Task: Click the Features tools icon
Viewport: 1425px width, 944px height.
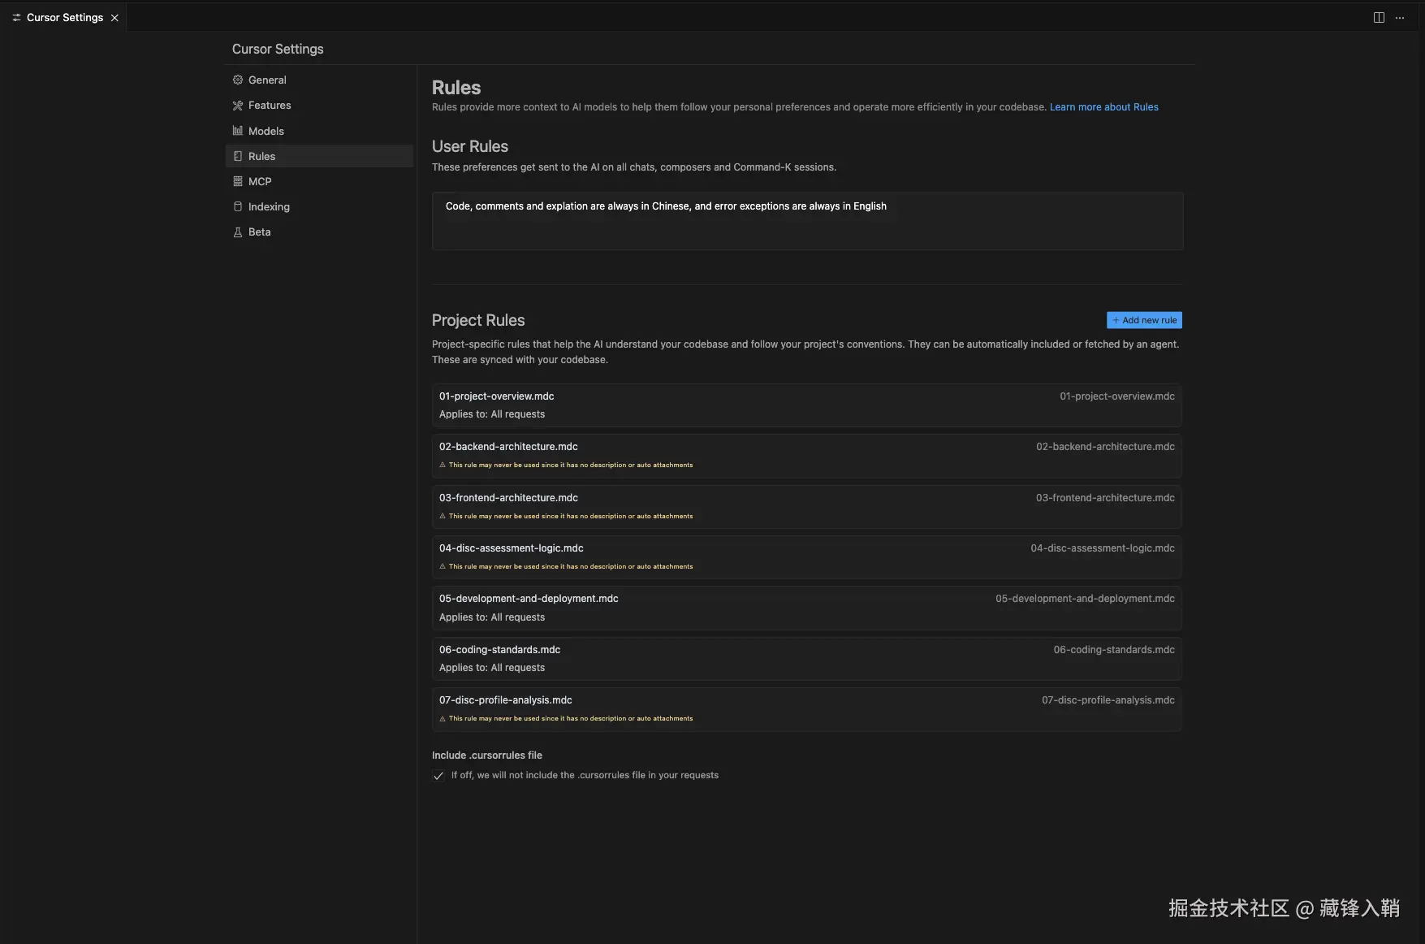Action: [x=238, y=106]
